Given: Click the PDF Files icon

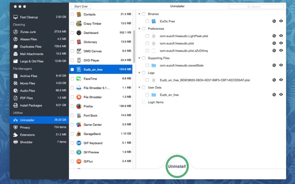Looking at the screenshot, I should coord(16,98).
